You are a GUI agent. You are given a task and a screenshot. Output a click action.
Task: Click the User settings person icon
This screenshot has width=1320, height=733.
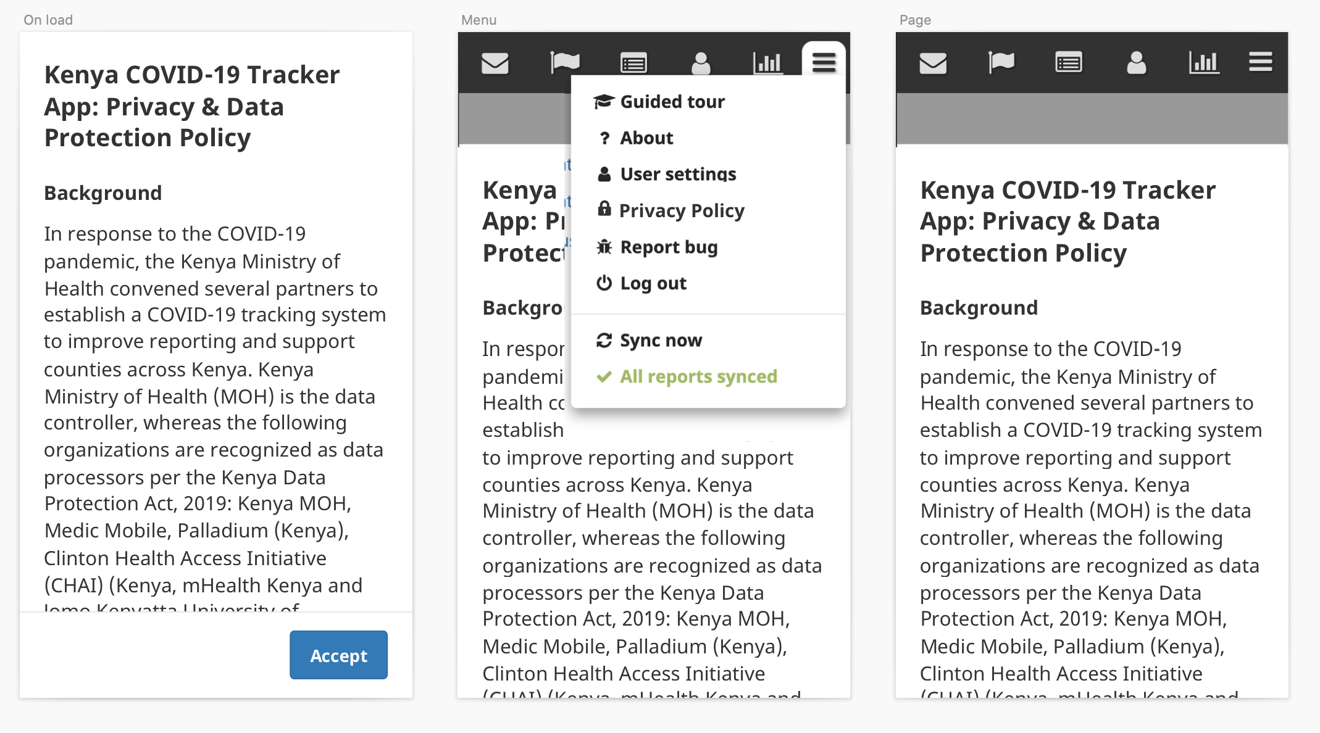click(604, 175)
